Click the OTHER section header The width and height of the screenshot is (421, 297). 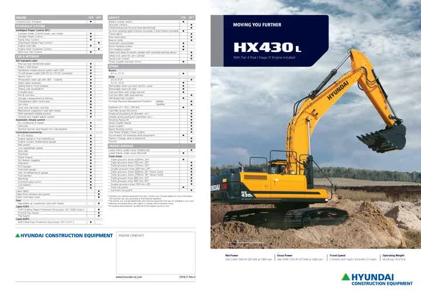151,66
